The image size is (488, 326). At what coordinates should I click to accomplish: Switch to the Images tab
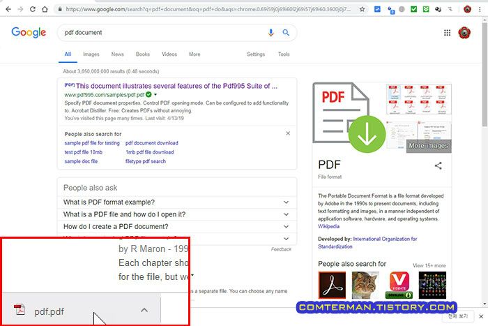pyautogui.click(x=91, y=54)
